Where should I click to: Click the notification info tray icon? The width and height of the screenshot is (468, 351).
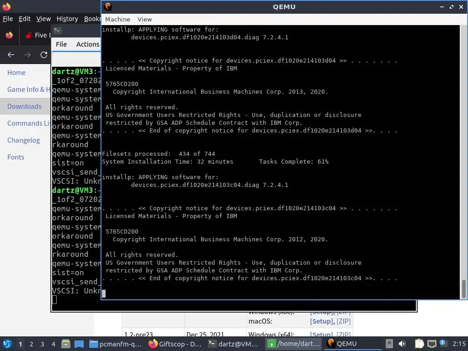coord(443,343)
